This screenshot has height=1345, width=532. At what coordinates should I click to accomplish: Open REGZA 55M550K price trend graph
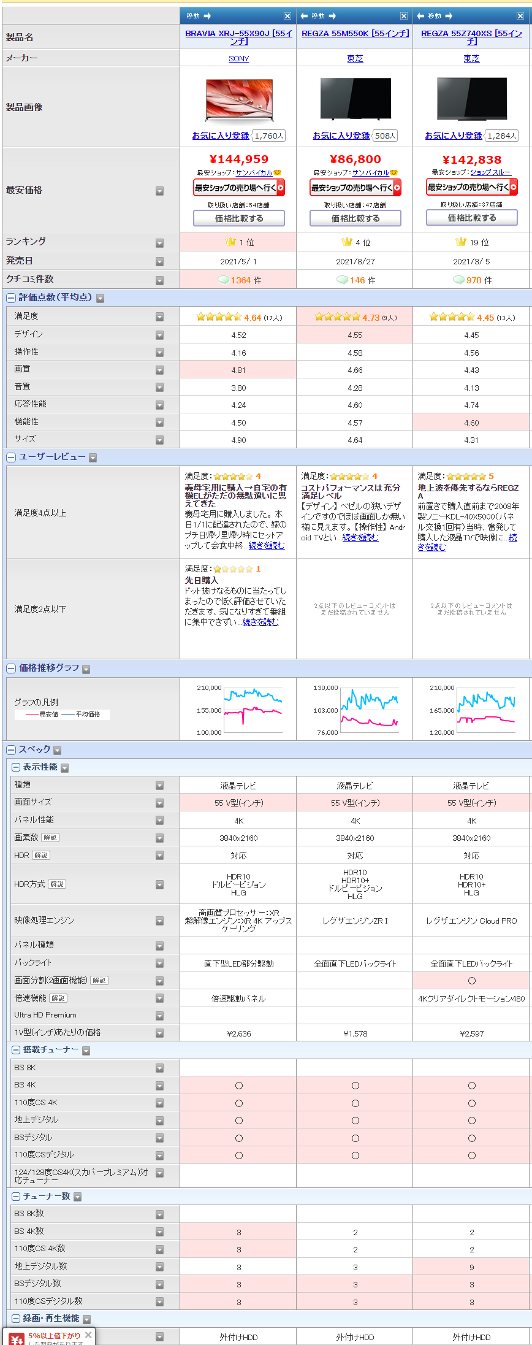pos(355,710)
